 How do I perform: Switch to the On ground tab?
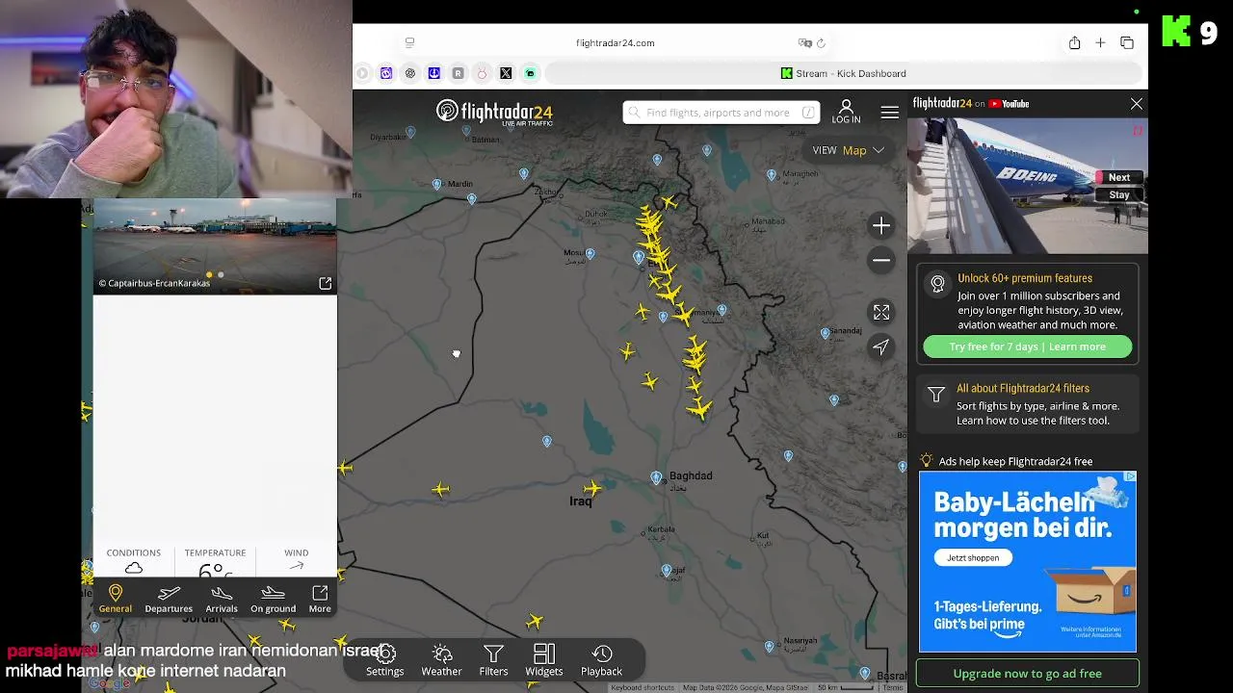click(x=273, y=598)
